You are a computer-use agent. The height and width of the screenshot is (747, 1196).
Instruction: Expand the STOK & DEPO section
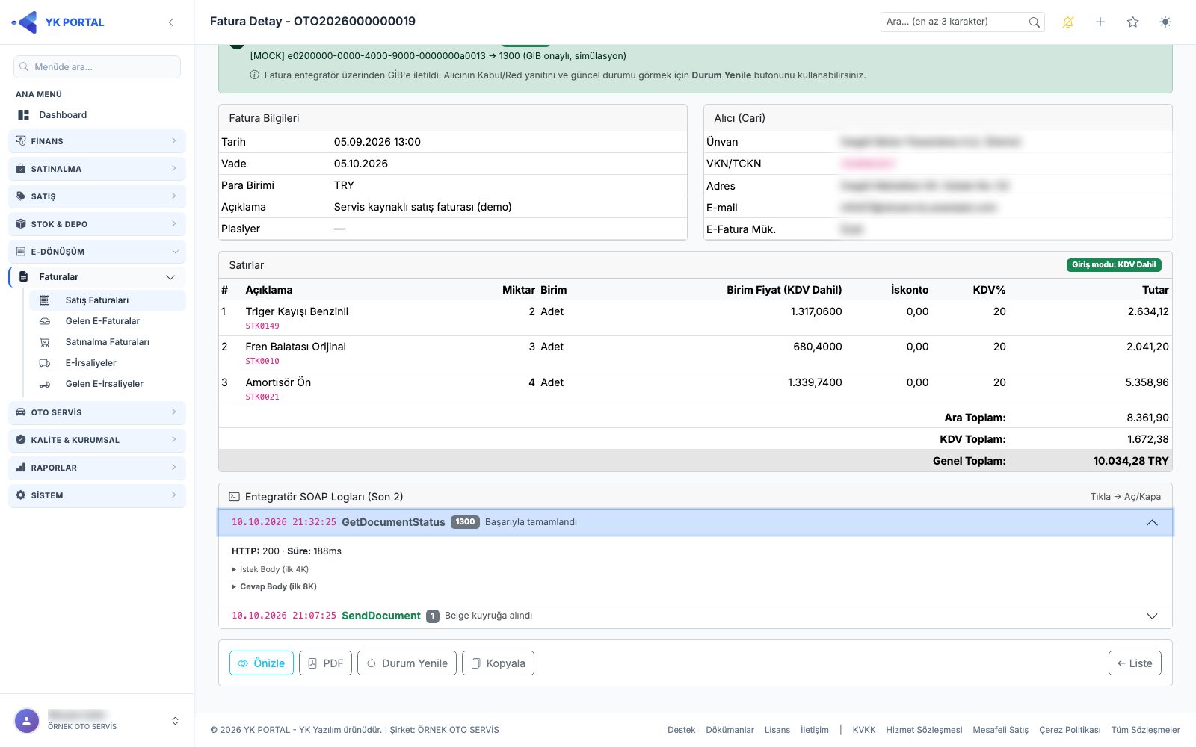point(97,224)
